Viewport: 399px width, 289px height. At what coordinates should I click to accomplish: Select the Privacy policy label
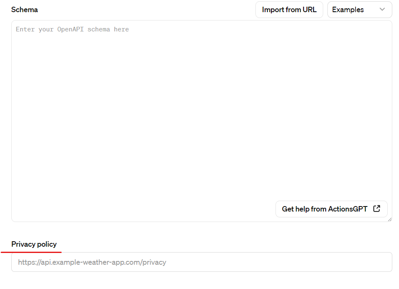pyautogui.click(x=34, y=244)
